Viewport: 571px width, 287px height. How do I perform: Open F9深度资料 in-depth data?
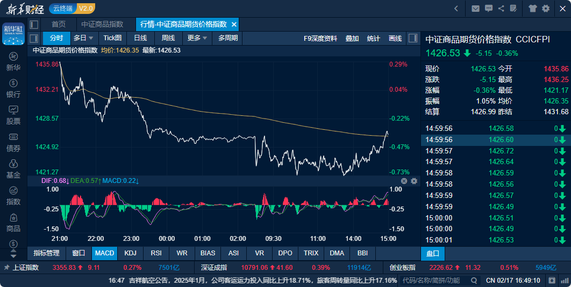tap(320, 38)
